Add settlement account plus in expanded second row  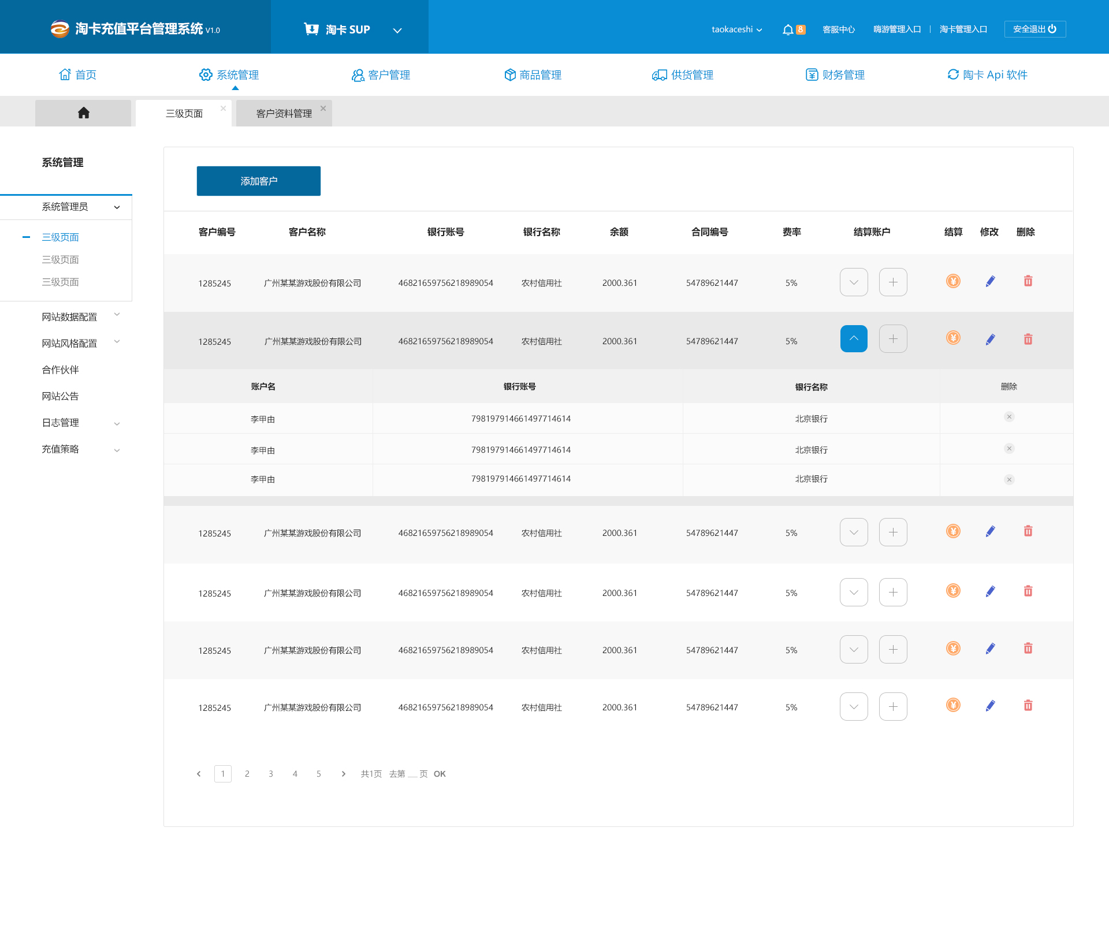pyautogui.click(x=893, y=339)
